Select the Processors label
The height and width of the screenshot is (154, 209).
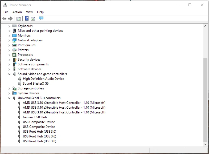tap(25, 55)
